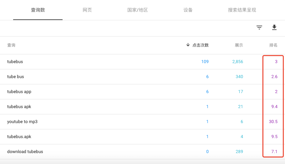
Task: Click the 109 clicks value
Action: (205, 62)
